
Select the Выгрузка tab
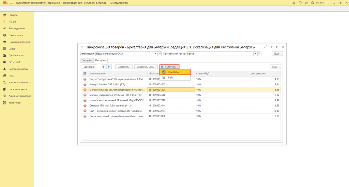(101, 60)
